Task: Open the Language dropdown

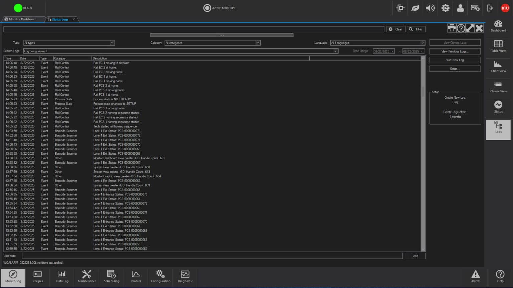Action: coord(422,43)
